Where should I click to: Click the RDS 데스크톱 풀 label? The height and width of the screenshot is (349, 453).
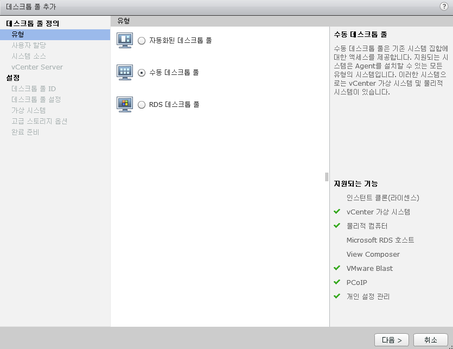tap(174, 104)
